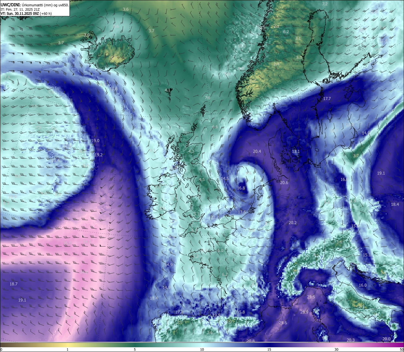Viewport: 404px width, 352px height.
Task: Click the 15 tick label on the scale
Action: tap(269, 349)
